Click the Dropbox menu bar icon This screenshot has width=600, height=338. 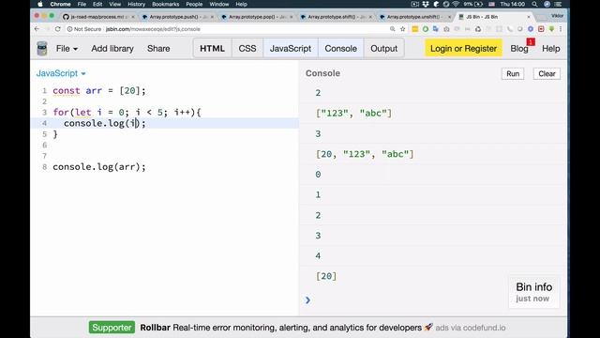coord(426,4)
